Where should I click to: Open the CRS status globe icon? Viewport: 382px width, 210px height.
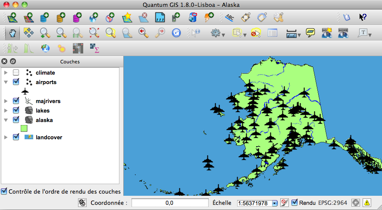356,203
